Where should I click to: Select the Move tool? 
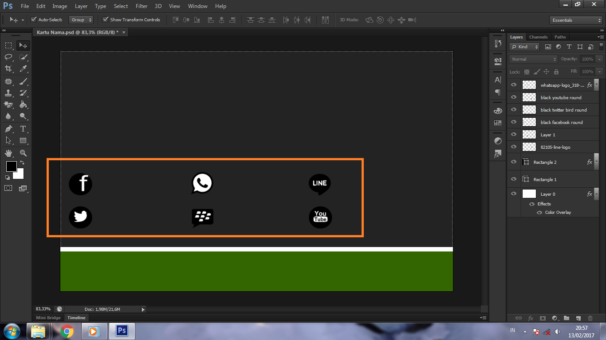click(x=23, y=46)
